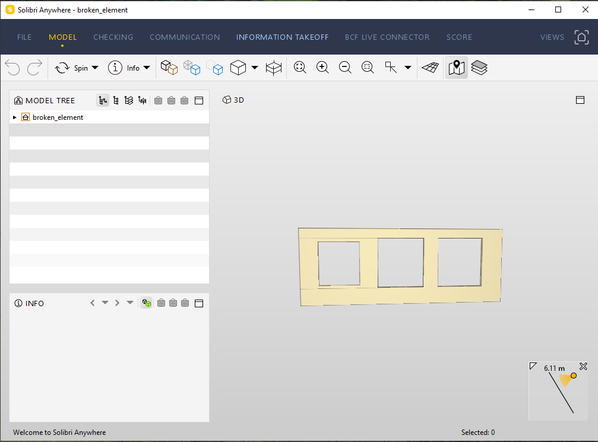The image size is (598, 442).
Task: Click Model Tree set-selection-basket icon
Action: 184,101
